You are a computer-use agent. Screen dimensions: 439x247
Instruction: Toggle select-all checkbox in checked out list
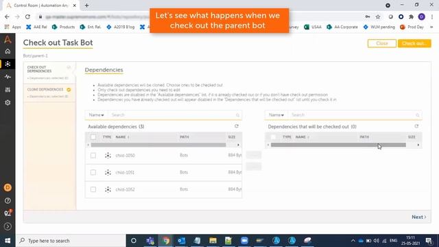[x=273, y=137]
